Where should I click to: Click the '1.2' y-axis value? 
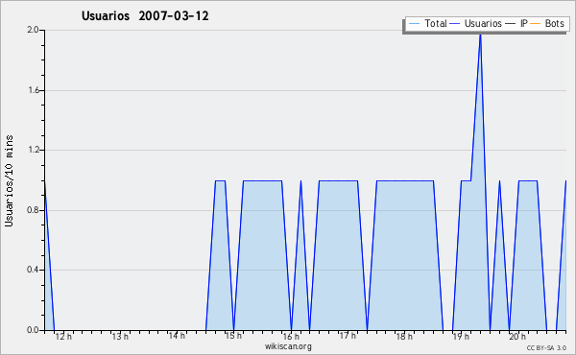(34, 150)
